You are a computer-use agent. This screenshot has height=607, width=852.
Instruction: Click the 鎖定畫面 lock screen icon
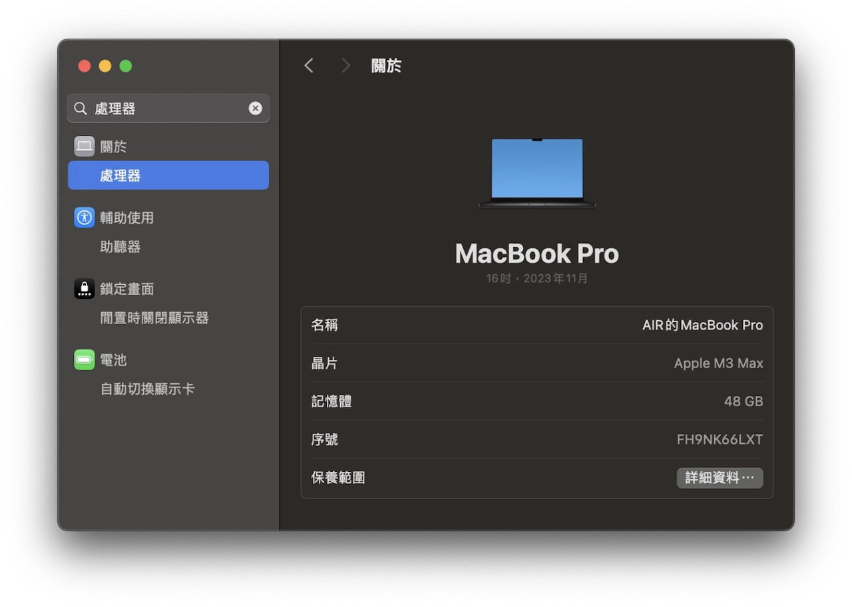click(x=84, y=288)
